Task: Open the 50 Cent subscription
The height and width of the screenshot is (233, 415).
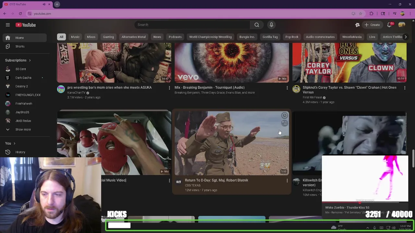Action: coord(25,69)
